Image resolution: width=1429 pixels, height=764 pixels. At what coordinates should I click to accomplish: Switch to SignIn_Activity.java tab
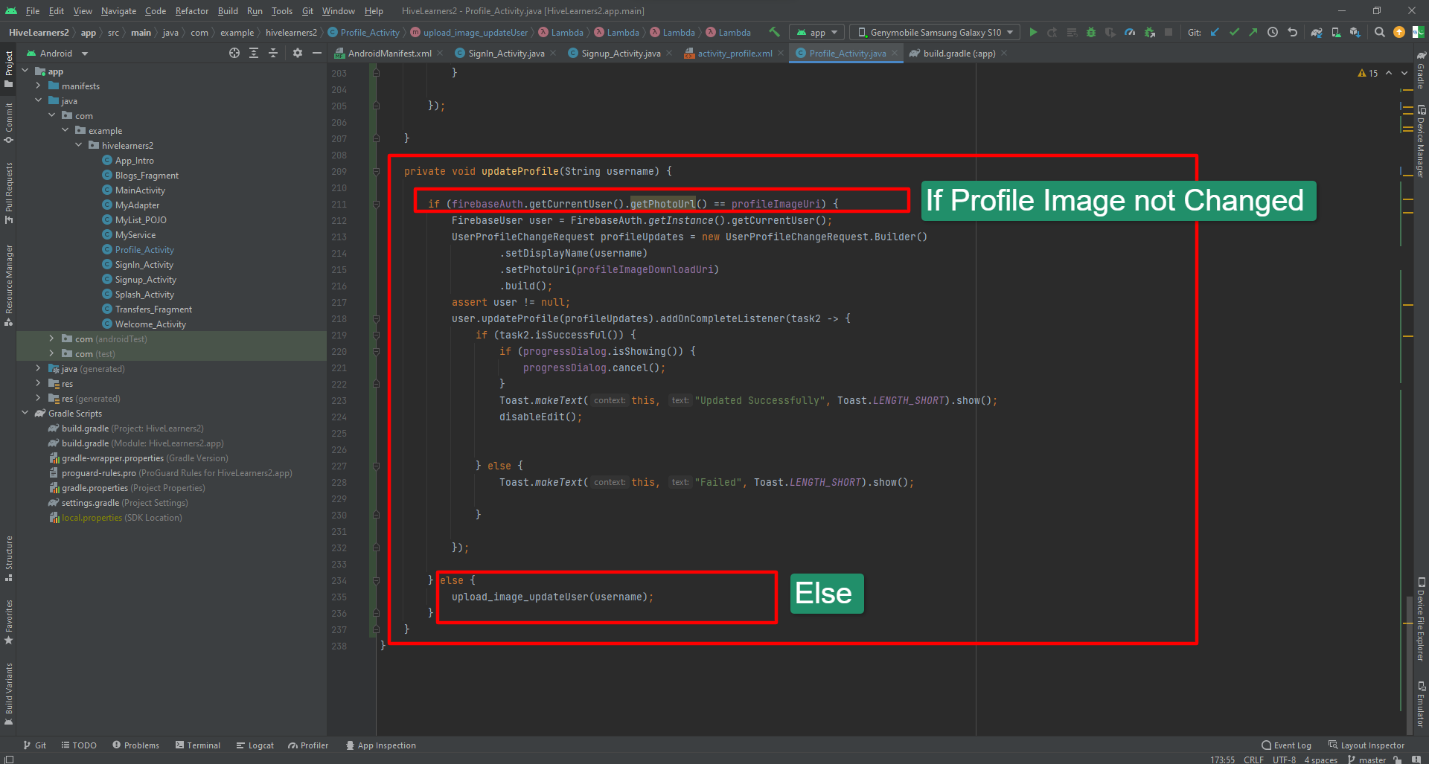506,53
